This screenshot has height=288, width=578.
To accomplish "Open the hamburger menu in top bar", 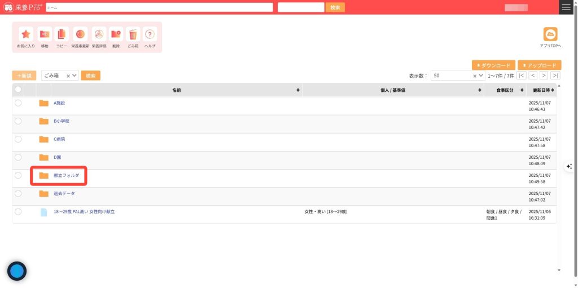I will [566, 7].
